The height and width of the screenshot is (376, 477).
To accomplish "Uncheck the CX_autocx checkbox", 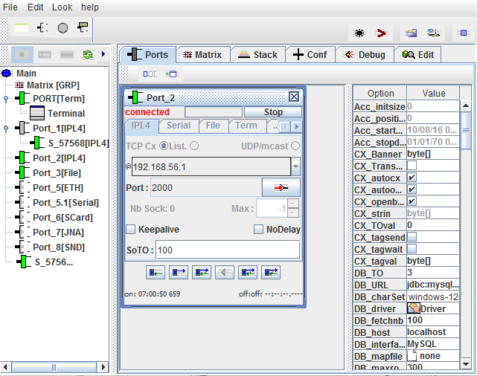I will (412, 178).
